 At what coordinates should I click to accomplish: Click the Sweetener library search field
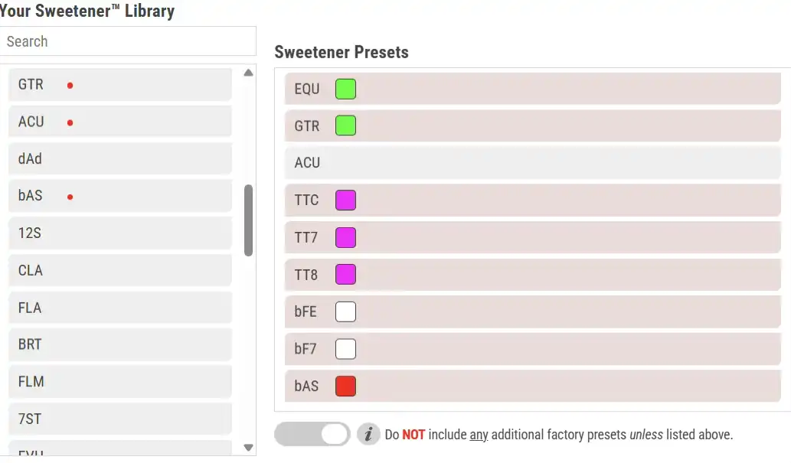pyautogui.click(x=128, y=41)
